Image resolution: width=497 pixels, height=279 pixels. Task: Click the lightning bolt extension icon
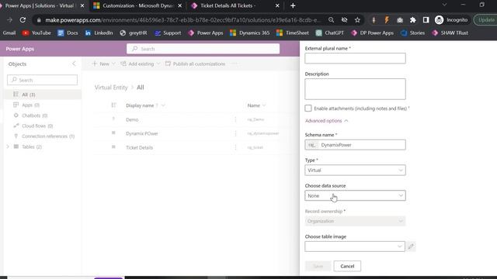[387, 20]
